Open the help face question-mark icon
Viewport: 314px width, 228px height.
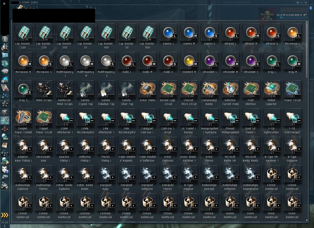[5, 170]
